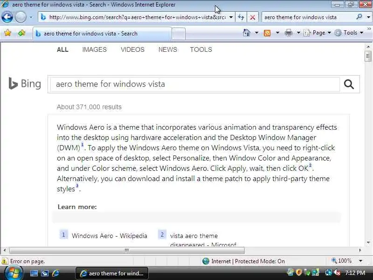Open 'vista aero theme disappeared' link
The width and height of the screenshot is (373, 280).
pos(203,240)
